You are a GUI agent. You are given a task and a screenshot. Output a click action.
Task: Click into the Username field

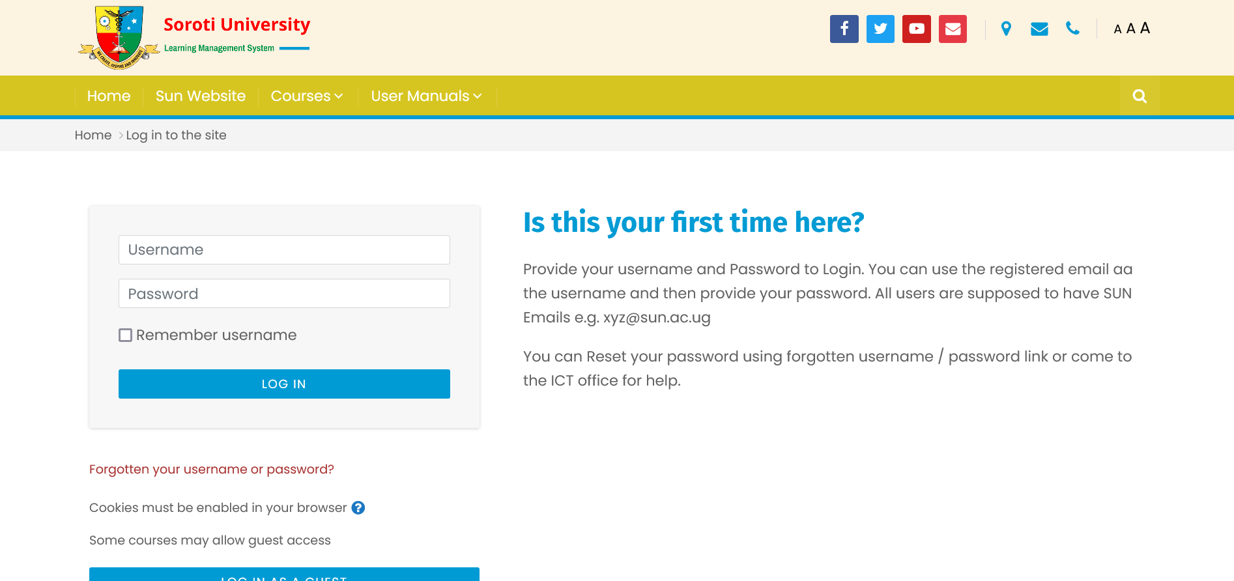[x=284, y=250]
